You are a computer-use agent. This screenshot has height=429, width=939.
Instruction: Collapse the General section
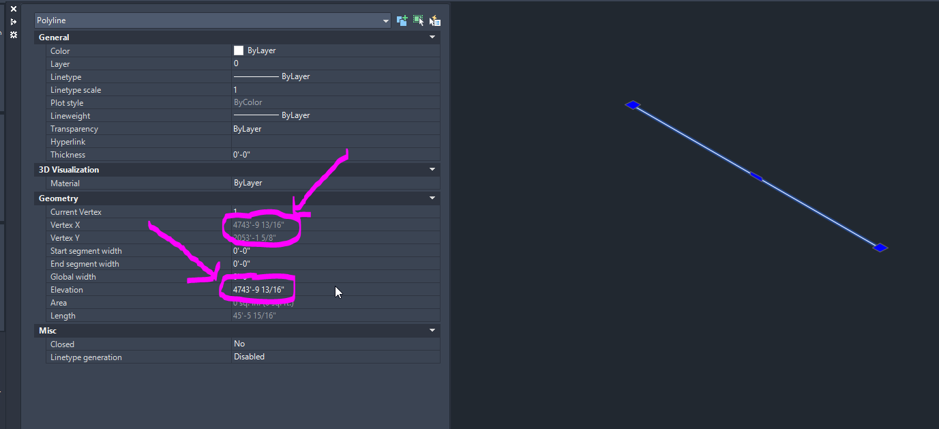432,37
